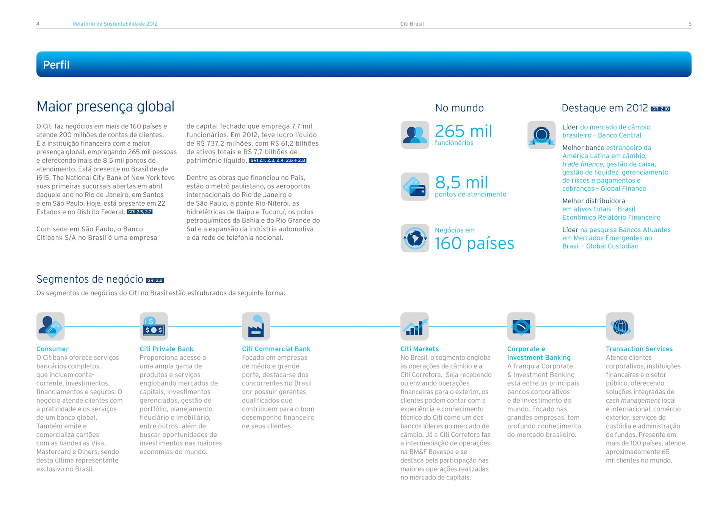Click the Relatório de Sustentabilidade 2012 header link
The width and height of the screenshot is (728, 514).
click(115, 24)
